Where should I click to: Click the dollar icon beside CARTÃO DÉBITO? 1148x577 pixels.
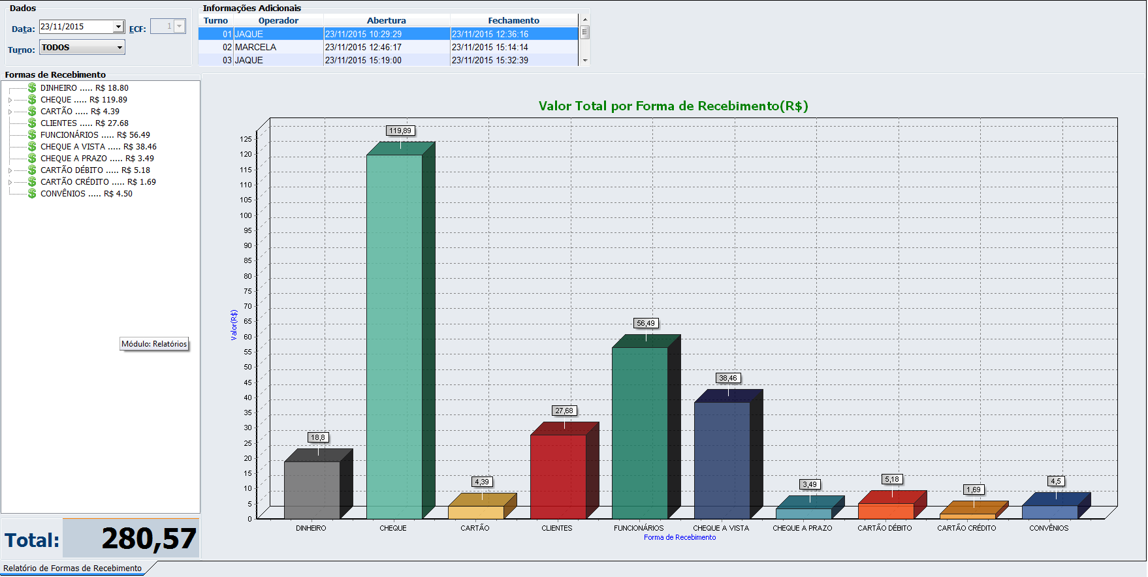click(x=32, y=170)
